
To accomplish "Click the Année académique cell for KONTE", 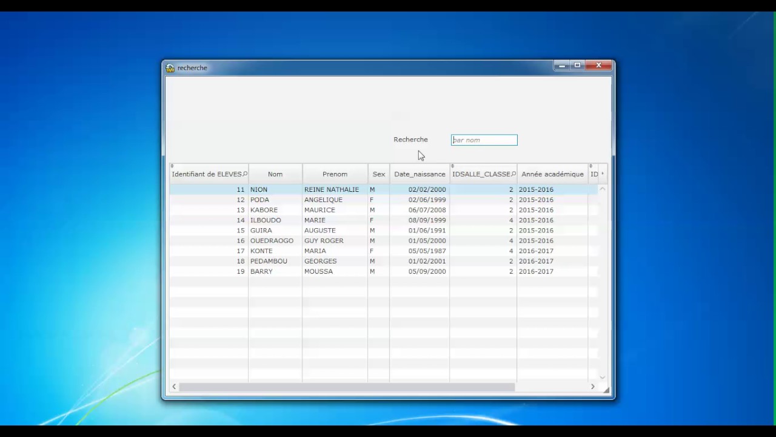I will [552, 251].
